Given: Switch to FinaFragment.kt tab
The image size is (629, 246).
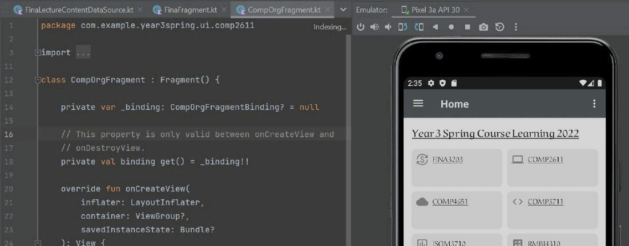Looking at the screenshot, I should click(x=190, y=10).
